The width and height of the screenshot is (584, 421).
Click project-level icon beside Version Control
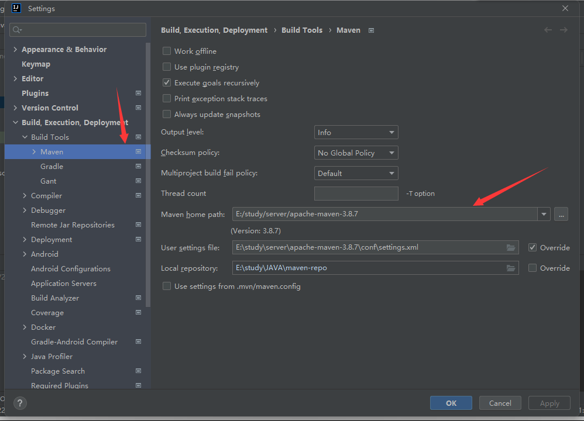(138, 108)
